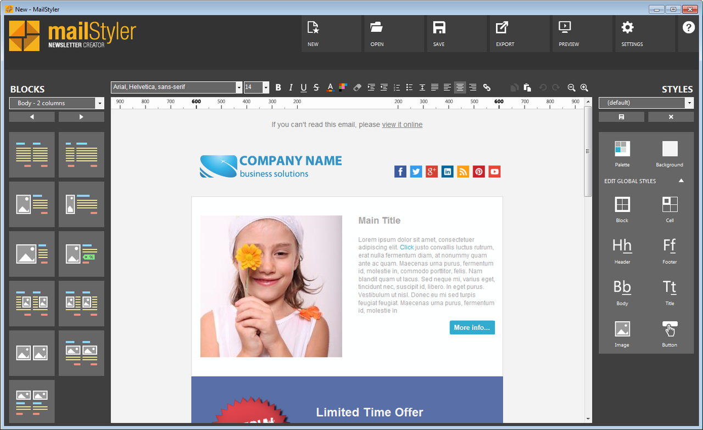Open the Body - 2 columns block category dropdown

(x=100, y=103)
